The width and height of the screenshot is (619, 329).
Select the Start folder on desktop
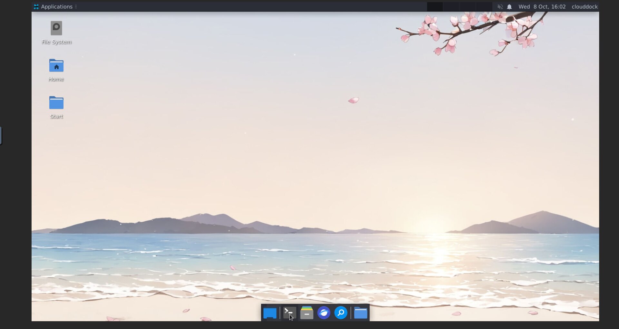pyautogui.click(x=56, y=103)
